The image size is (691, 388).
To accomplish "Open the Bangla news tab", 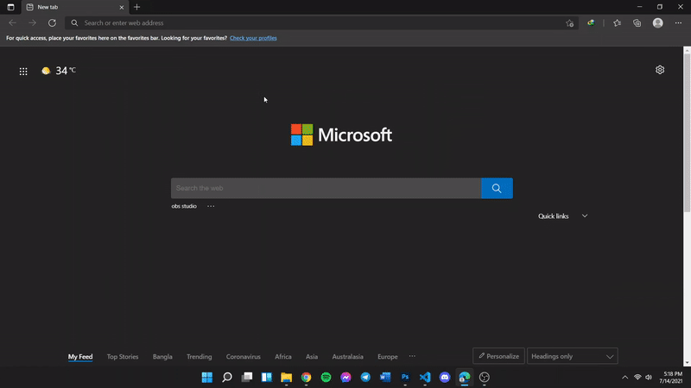I will click(x=162, y=356).
